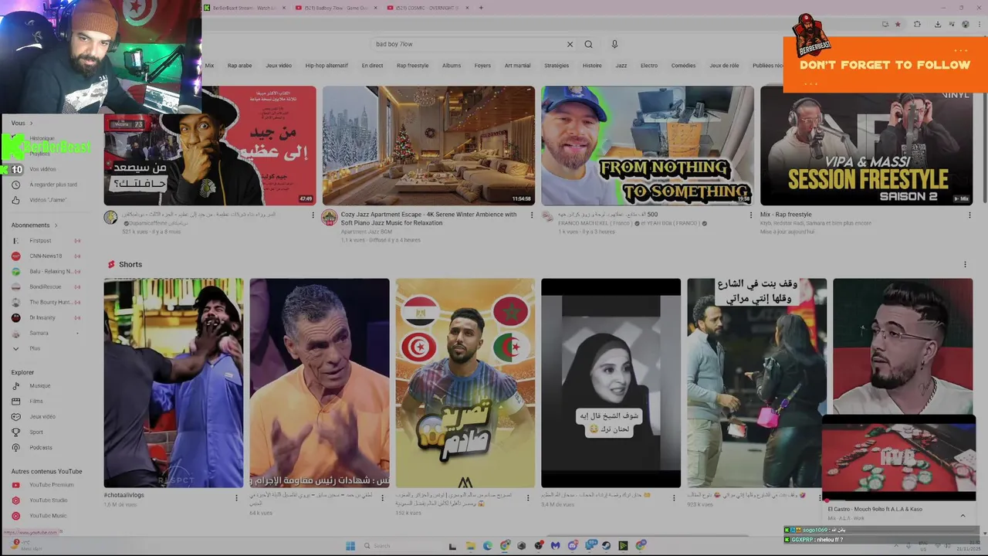Open the Firstpost subscription channel
This screenshot has width=988, height=556.
point(40,241)
